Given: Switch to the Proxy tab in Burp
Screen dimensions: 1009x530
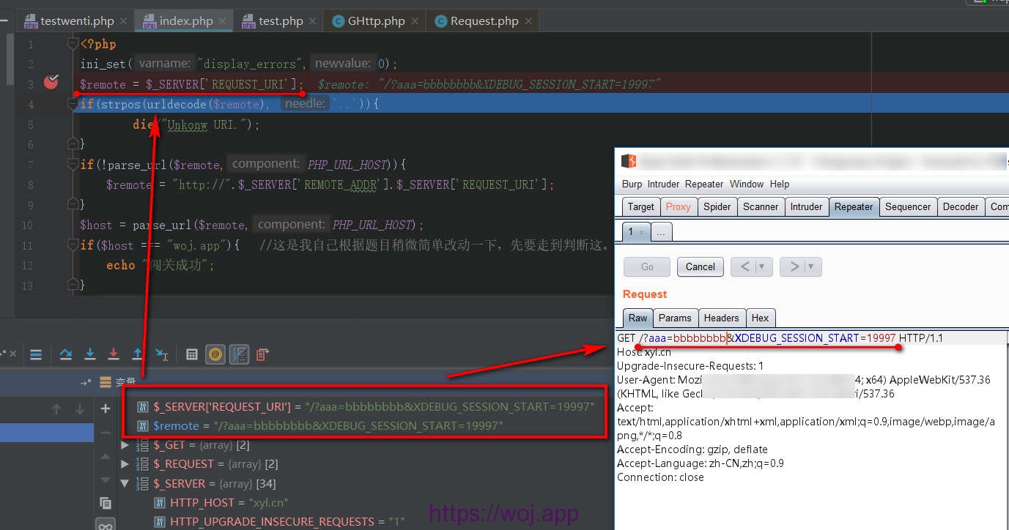Looking at the screenshot, I should [678, 207].
